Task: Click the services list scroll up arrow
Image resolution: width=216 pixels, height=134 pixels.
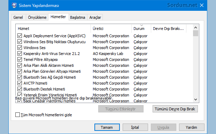Action: [195, 27]
